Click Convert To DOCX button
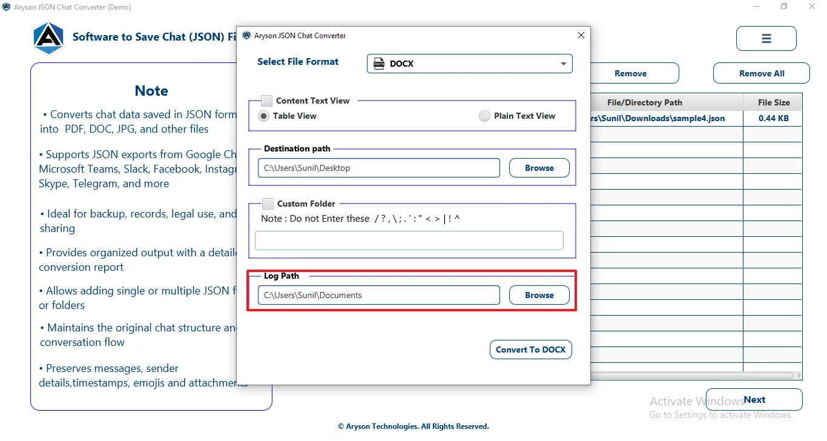The width and height of the screenshot is (827, 441). point(530,350)
